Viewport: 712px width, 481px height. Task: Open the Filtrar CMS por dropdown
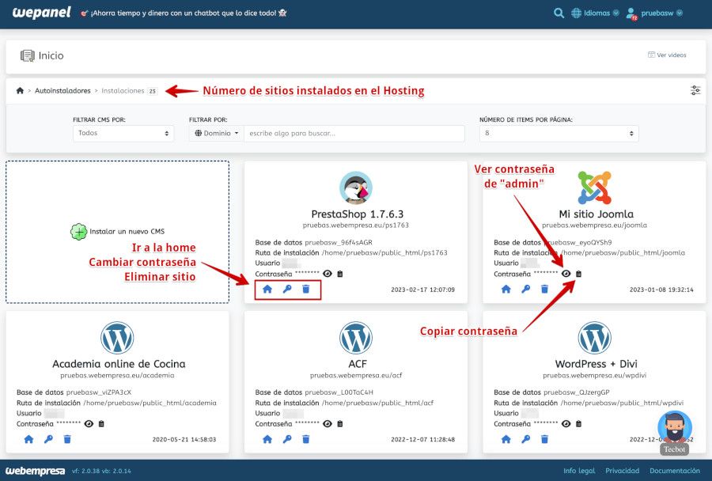pyautogui.click(x=123, y=133)
